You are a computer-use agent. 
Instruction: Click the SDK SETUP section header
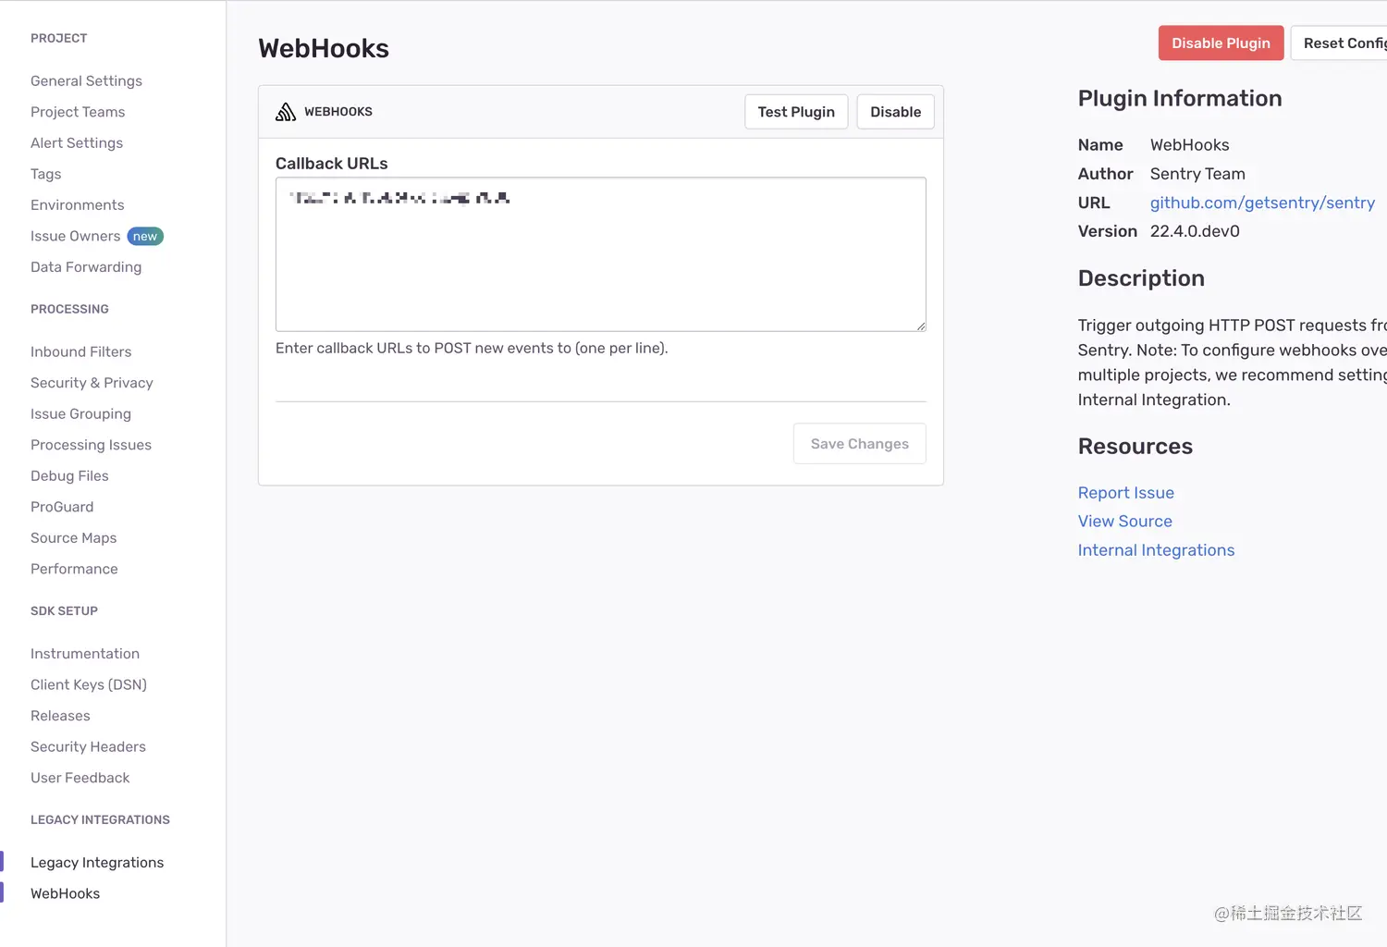[64, 611]
